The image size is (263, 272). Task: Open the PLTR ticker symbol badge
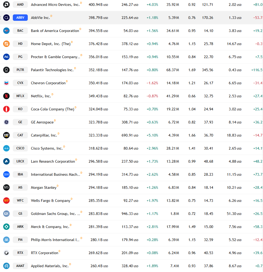click(20, 70)
